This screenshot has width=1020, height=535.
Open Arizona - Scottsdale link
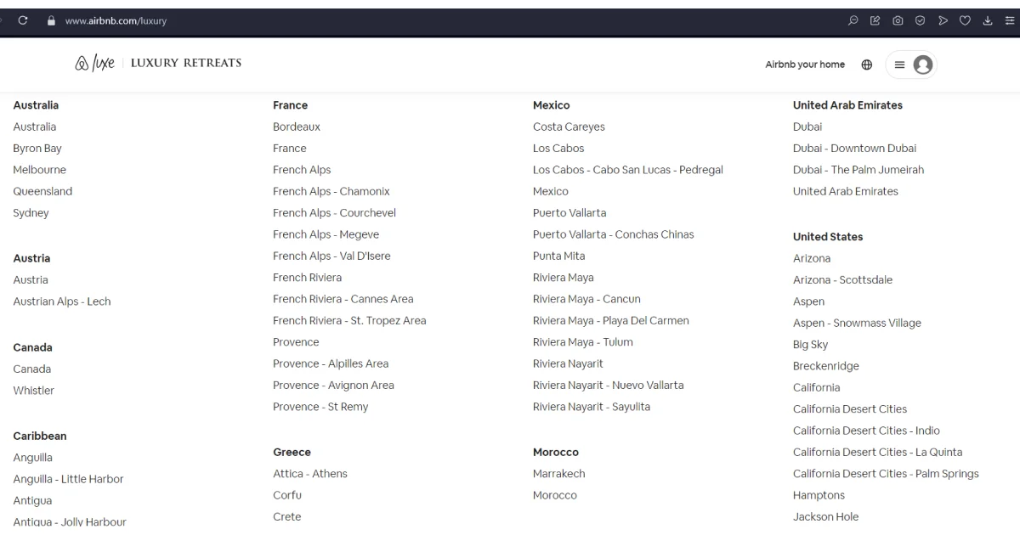843,280
